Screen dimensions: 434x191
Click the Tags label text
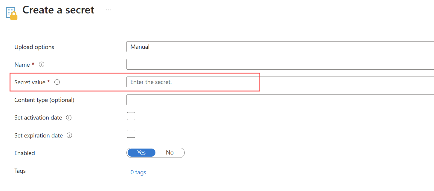tap(20, 171)
